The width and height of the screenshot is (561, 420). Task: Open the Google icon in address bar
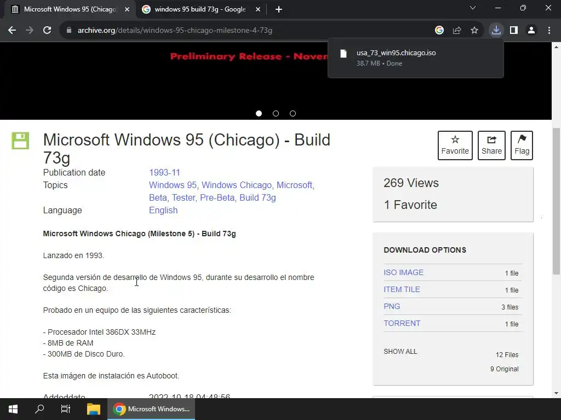click(x=439, y=31)
